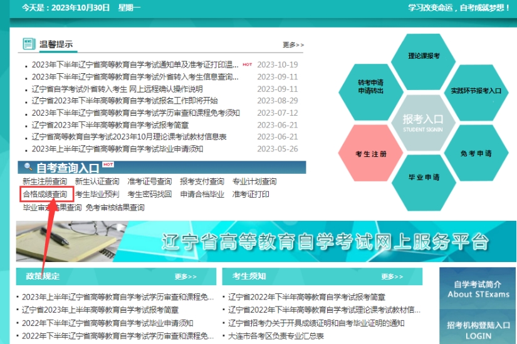Screen dimensions: 517x344
Task: Open the 毕业审查结果查询 link
Action: click(x=52, y=208)
